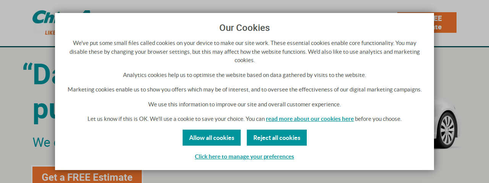
Task: Open the read more about our cookies link
Action: [310, 119]
